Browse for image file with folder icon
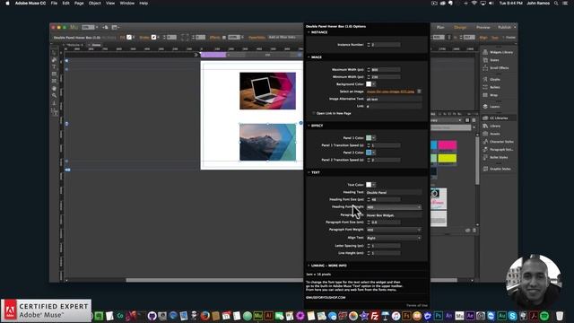 pyautogui.click(x=419, y=92)
